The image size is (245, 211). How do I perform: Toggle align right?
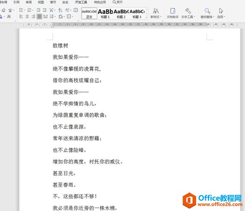(33, 16)
